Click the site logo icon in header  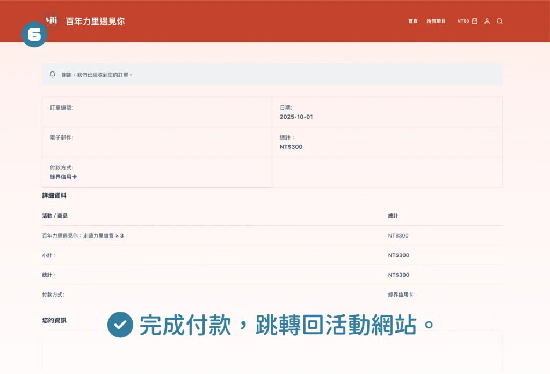pyautogui.click(x=52, y=20)
